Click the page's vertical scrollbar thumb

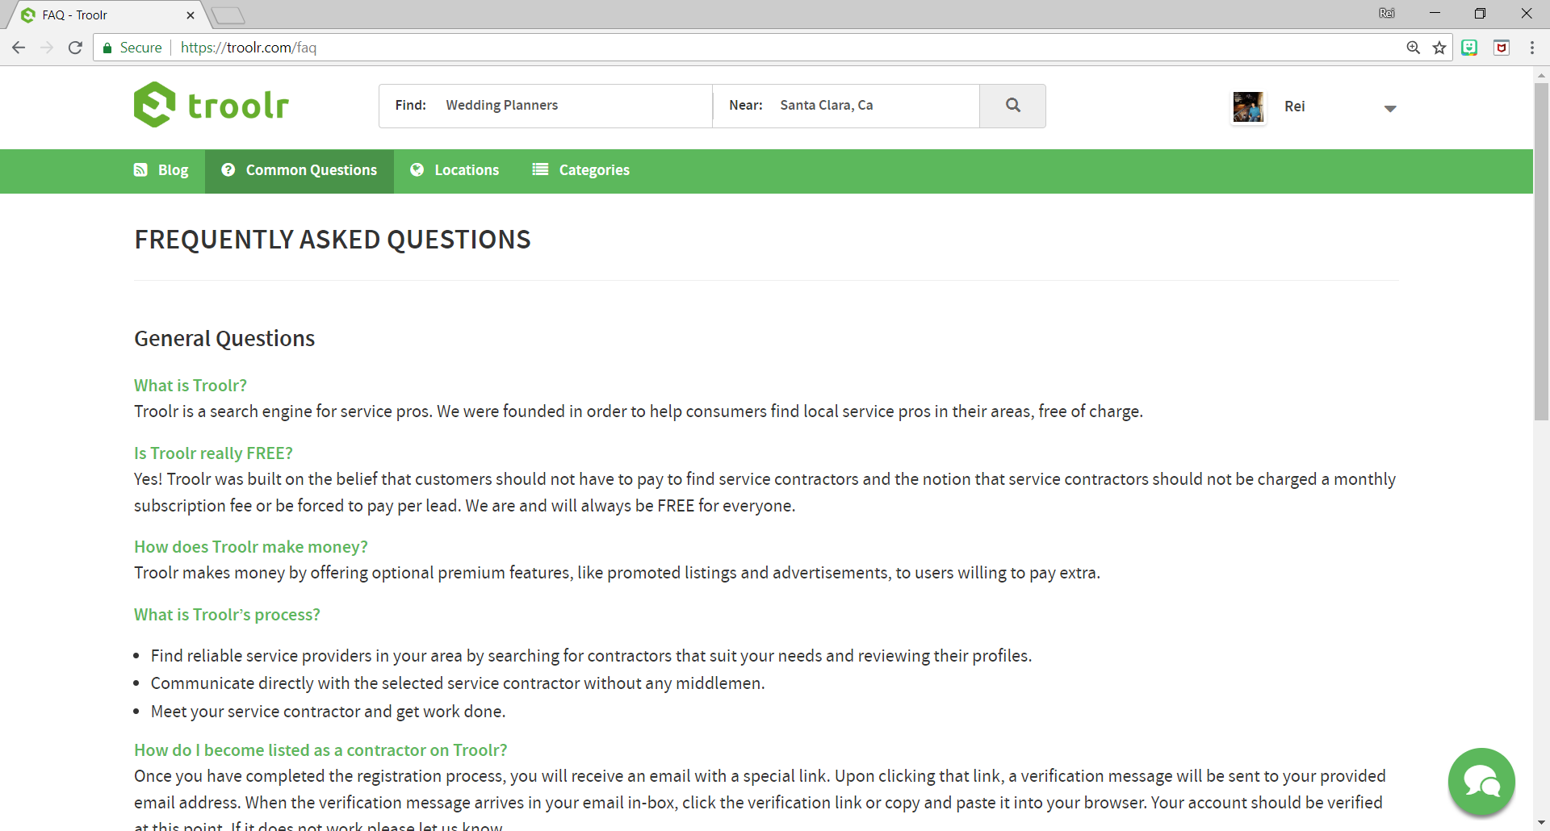pos(1541,252)
